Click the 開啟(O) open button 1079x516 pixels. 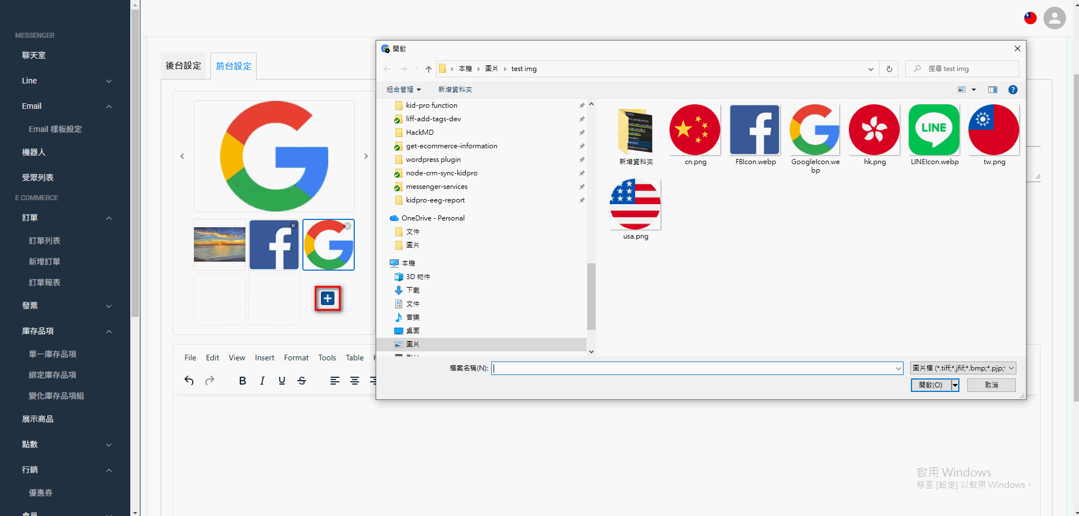point(931,385)
